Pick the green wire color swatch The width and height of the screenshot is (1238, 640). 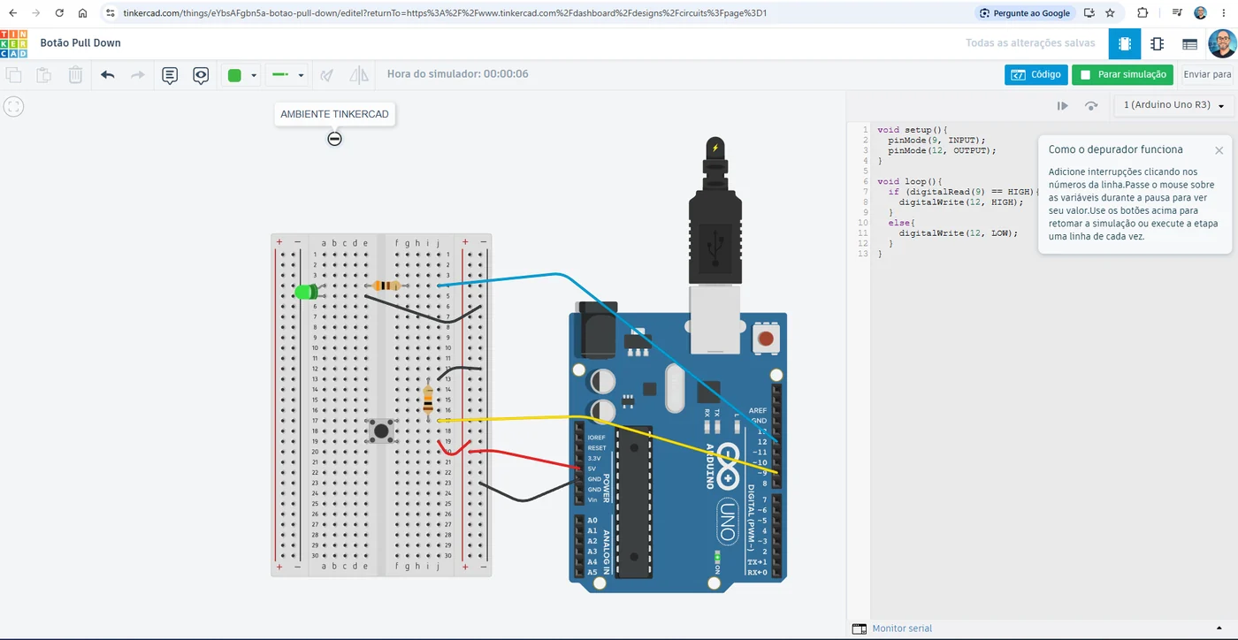click(x=234, y=75)
